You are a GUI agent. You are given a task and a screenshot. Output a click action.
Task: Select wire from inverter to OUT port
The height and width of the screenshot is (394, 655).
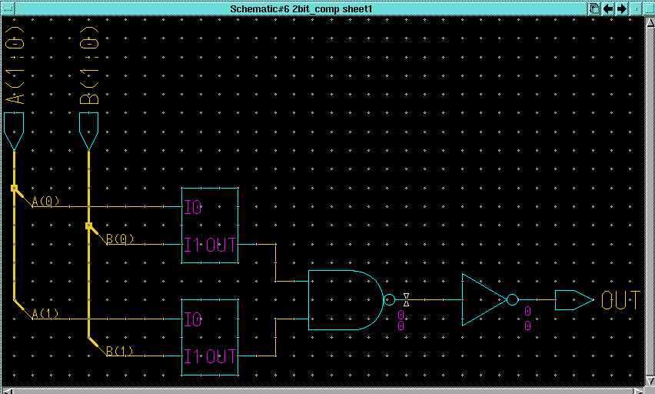(x=537, y=300)
